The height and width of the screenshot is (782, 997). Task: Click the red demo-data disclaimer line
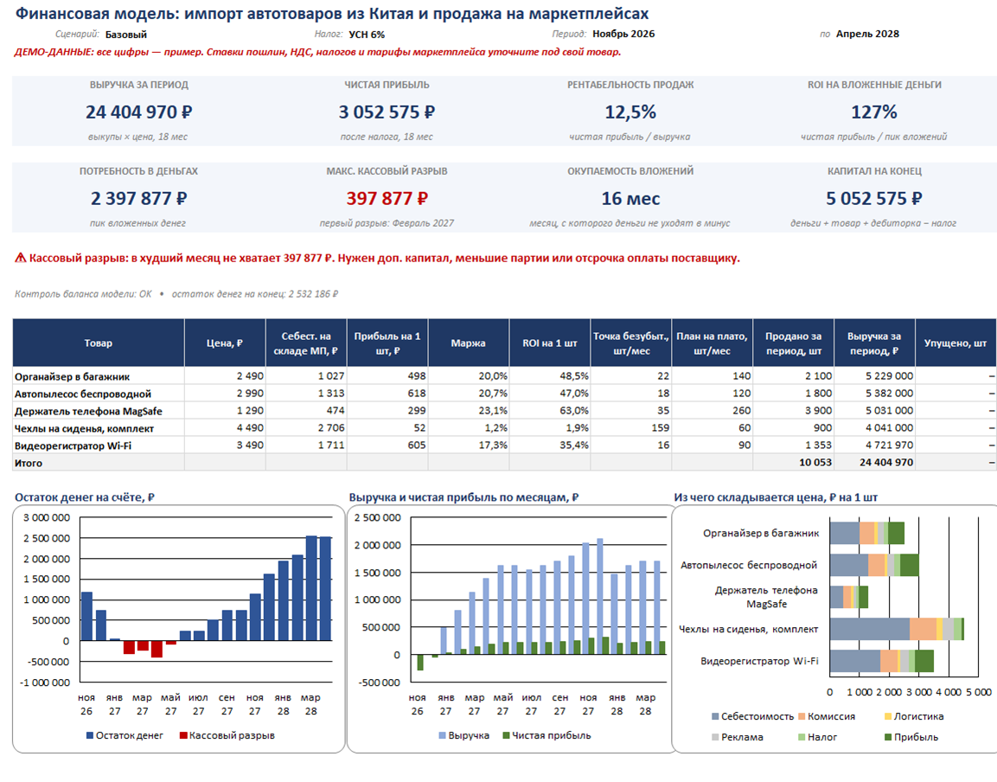tap(317, 52)
